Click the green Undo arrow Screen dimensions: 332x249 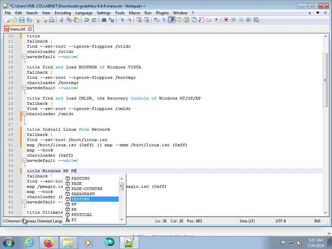(x=86, y=20)
